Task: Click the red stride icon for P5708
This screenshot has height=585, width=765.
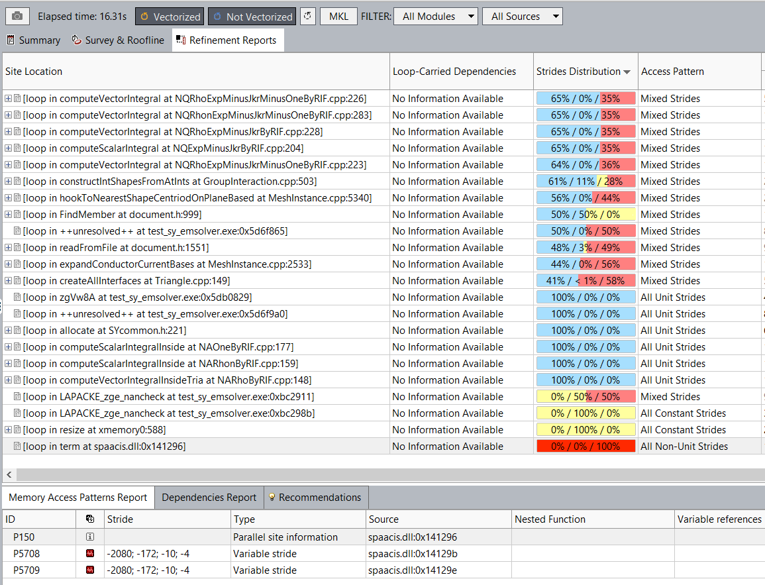Action: pos(90,554)
